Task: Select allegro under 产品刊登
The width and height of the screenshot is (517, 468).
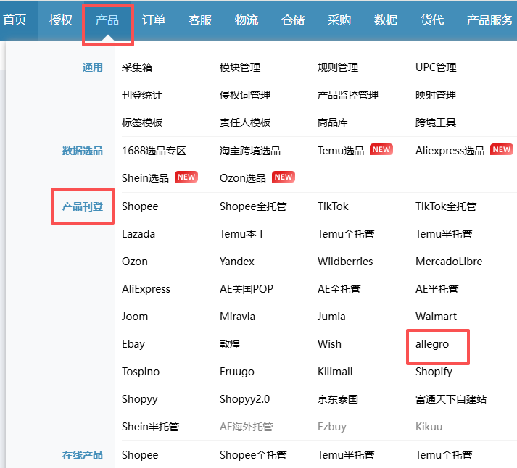Action: pos(432,344)
